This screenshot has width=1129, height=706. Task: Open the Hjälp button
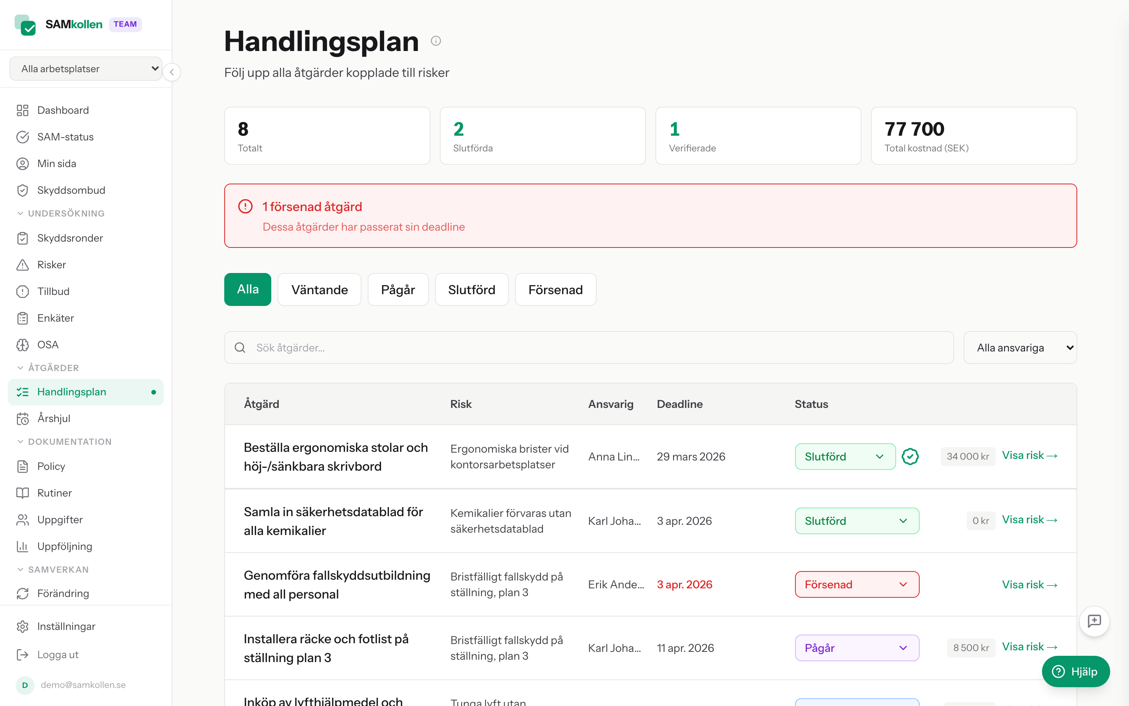click(1076, 671)
